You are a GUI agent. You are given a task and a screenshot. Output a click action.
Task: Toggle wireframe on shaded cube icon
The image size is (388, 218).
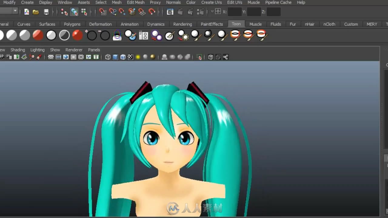point(123,57)
